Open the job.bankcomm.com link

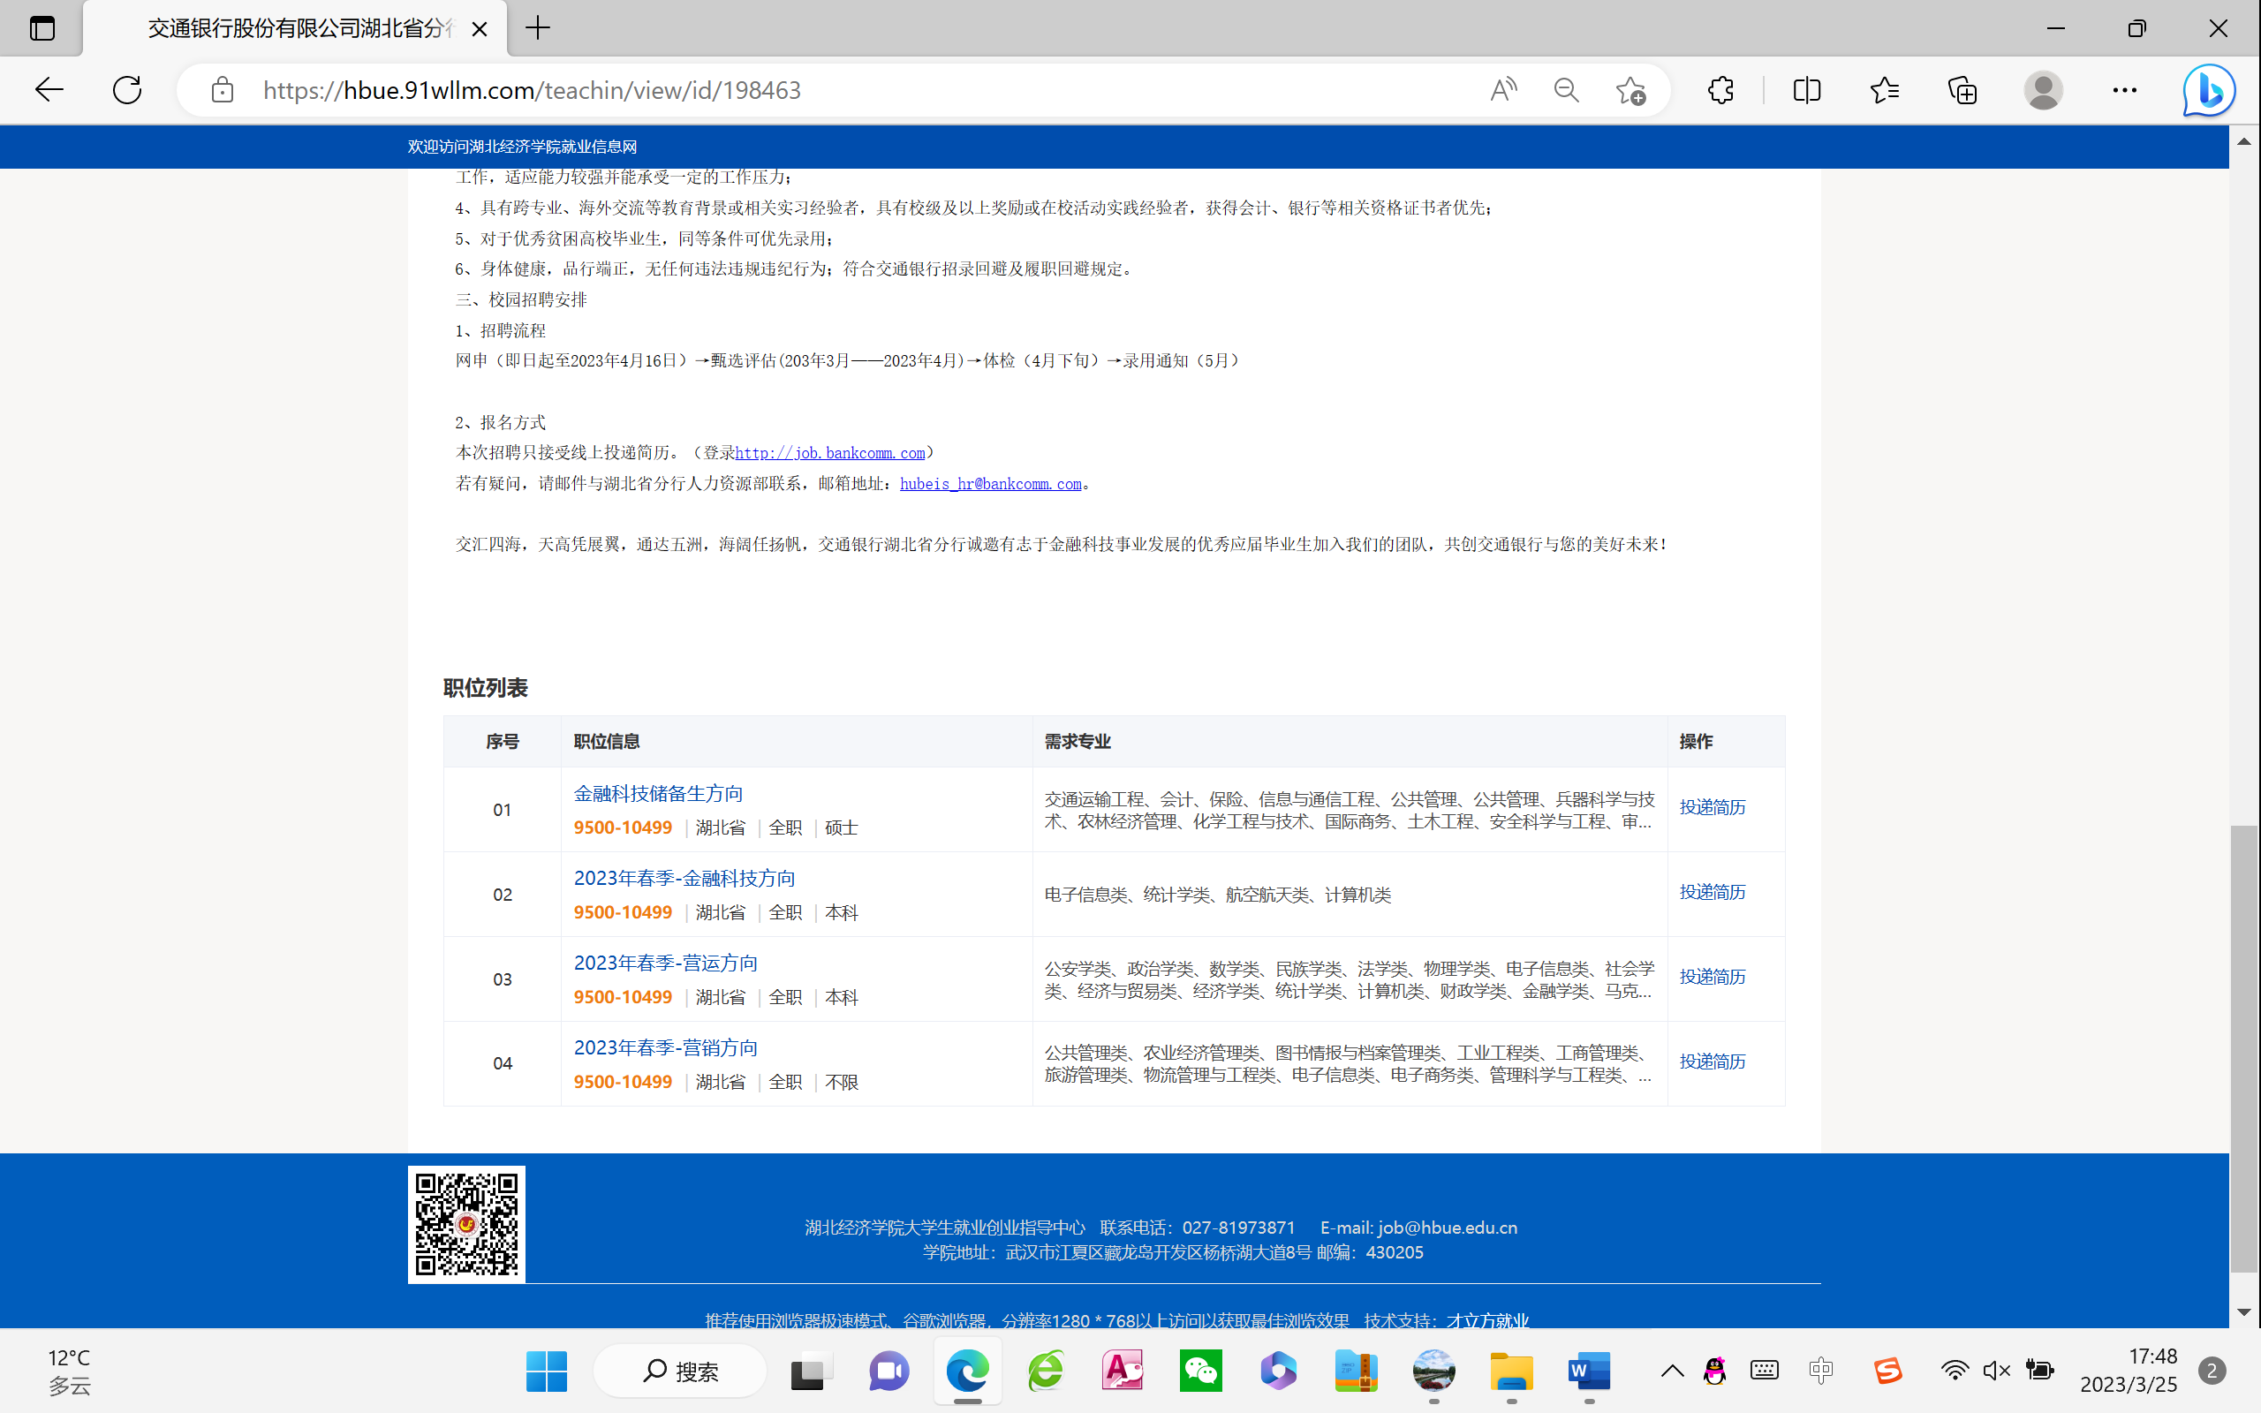[x=829, y=453]
